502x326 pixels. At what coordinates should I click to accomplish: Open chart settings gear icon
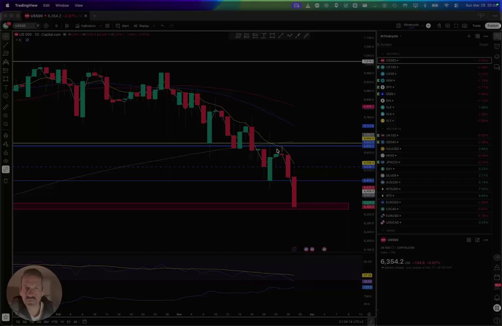[x=448, y=26]
